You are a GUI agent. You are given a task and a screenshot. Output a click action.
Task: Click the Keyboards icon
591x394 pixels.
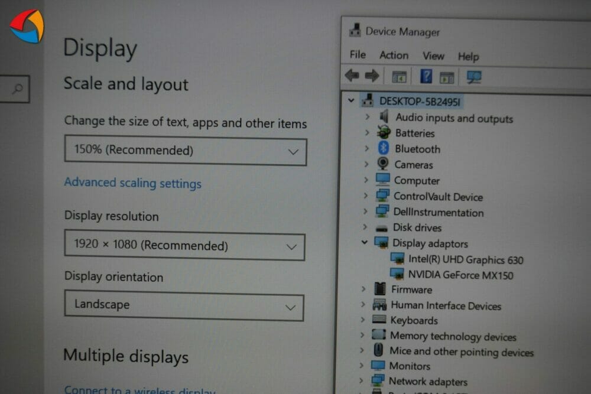379,320
